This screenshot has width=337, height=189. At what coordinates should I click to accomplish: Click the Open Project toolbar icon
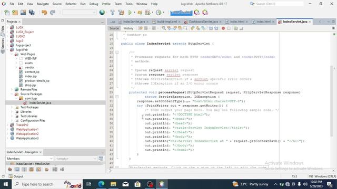(x=23, y=13)
